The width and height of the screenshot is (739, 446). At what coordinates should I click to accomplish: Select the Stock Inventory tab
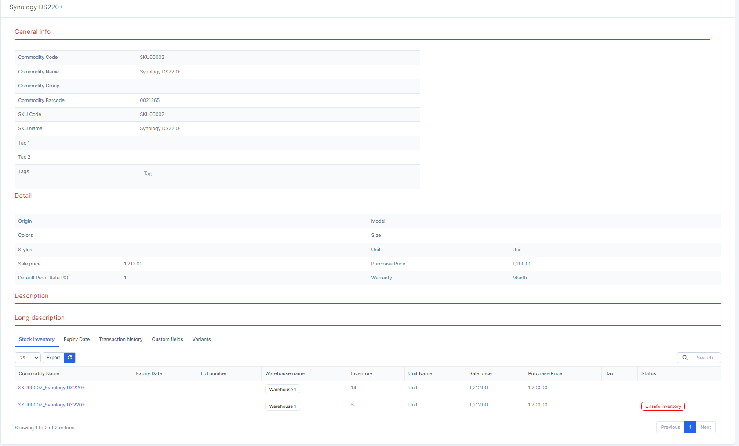(36, 339)
